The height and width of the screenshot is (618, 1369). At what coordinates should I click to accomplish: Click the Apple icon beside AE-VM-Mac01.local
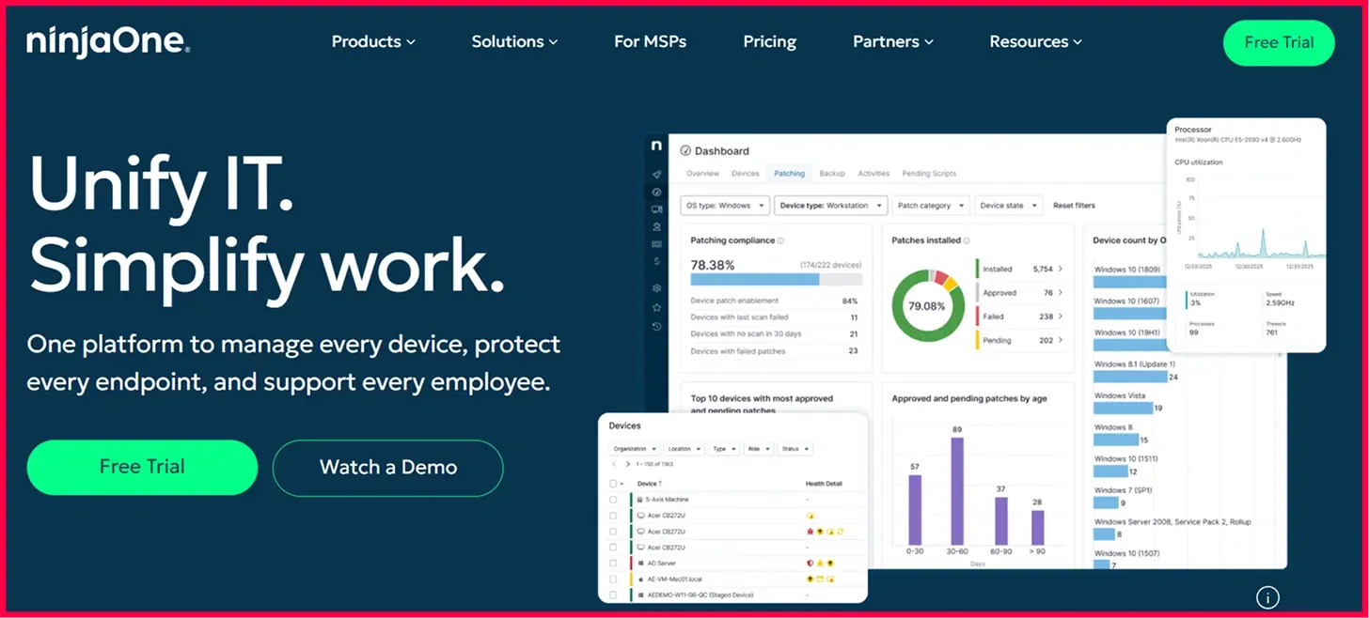[x=640, y=579]
